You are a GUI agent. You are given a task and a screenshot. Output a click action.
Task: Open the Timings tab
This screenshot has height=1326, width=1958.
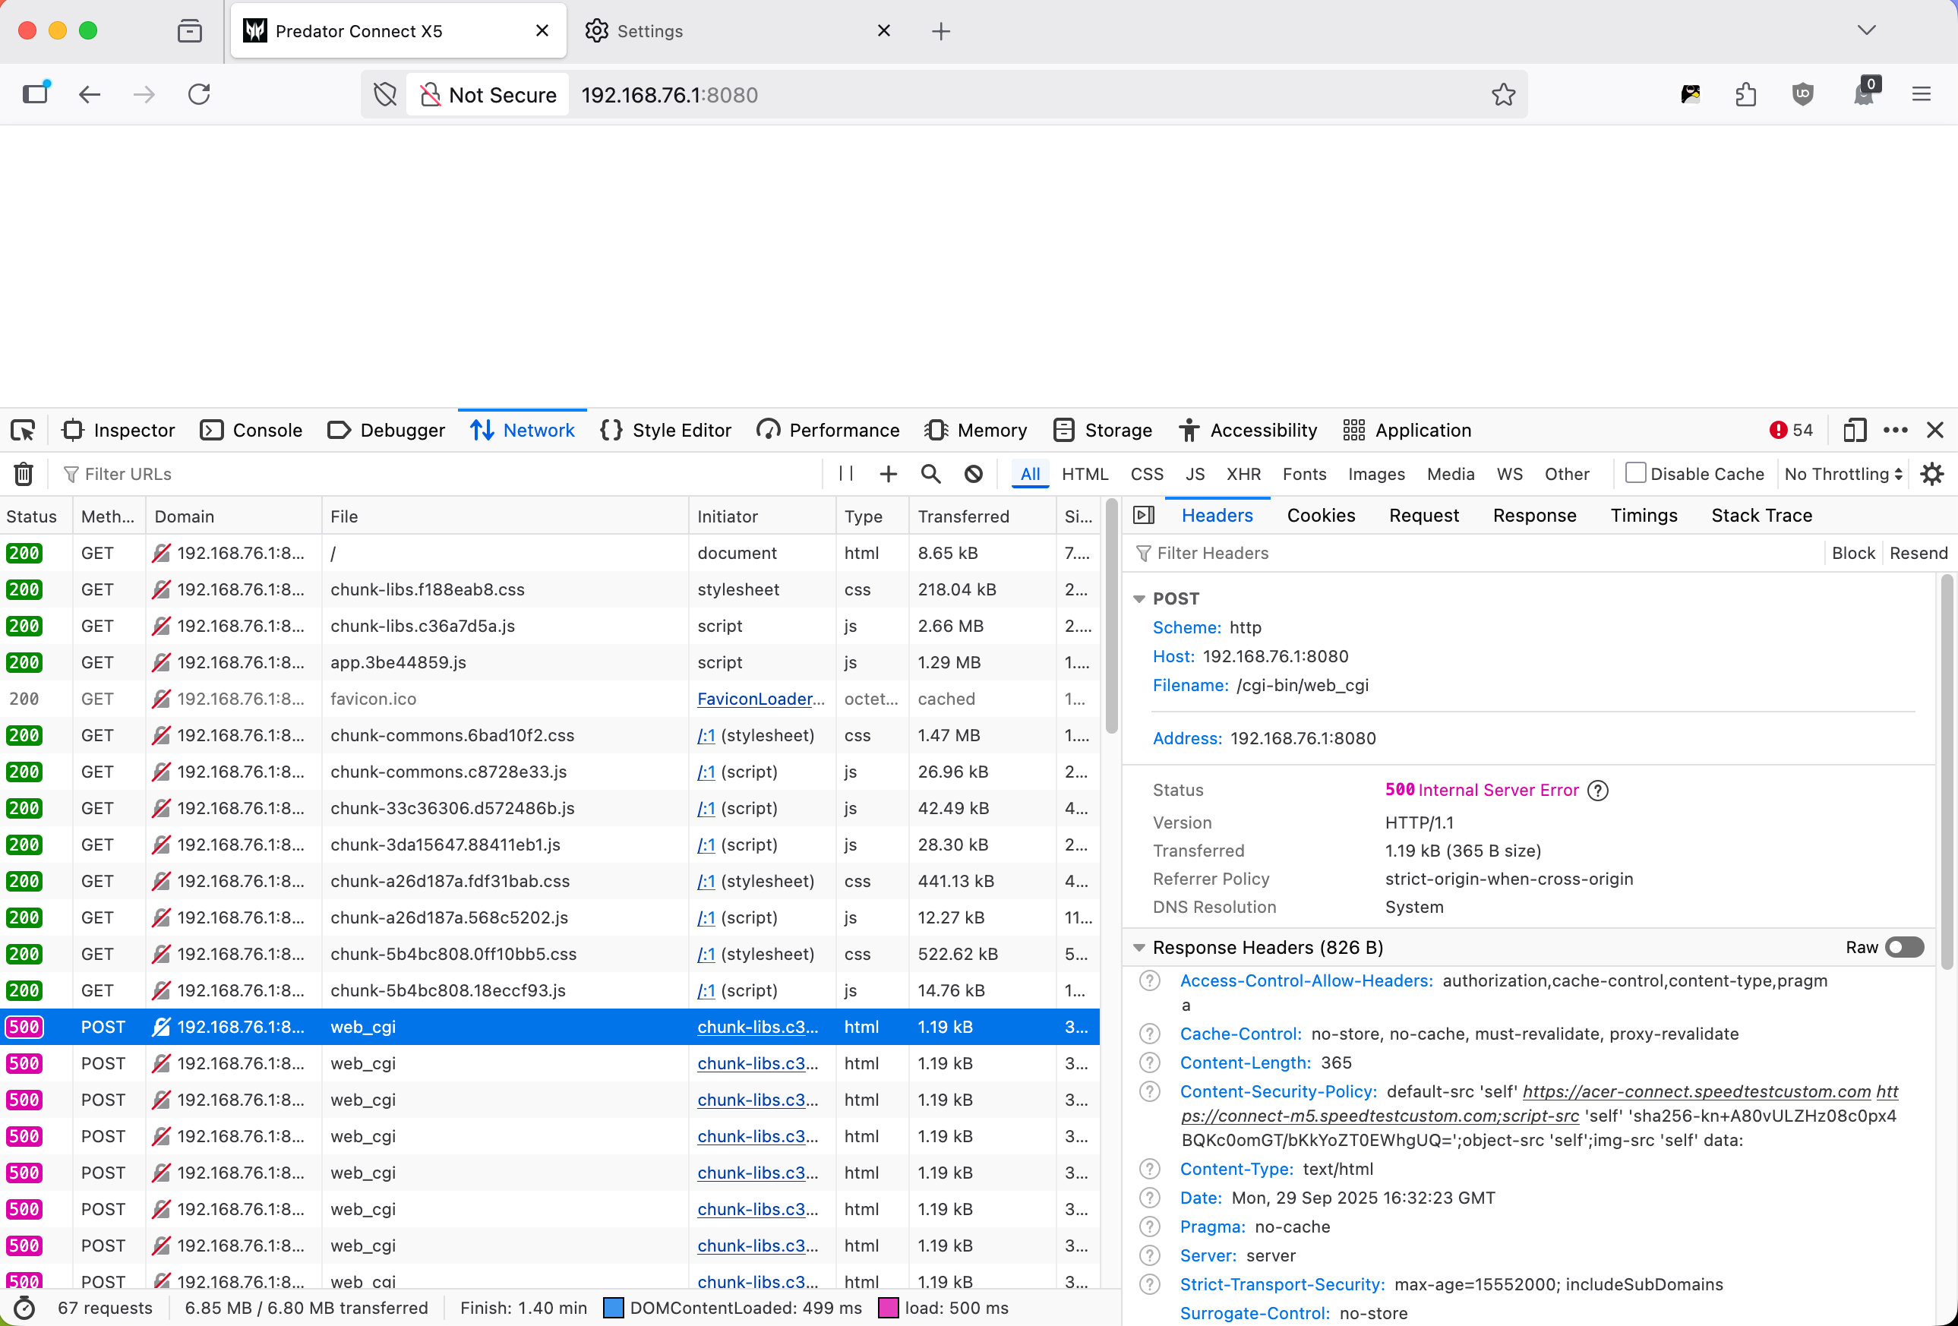[1643, 516]
